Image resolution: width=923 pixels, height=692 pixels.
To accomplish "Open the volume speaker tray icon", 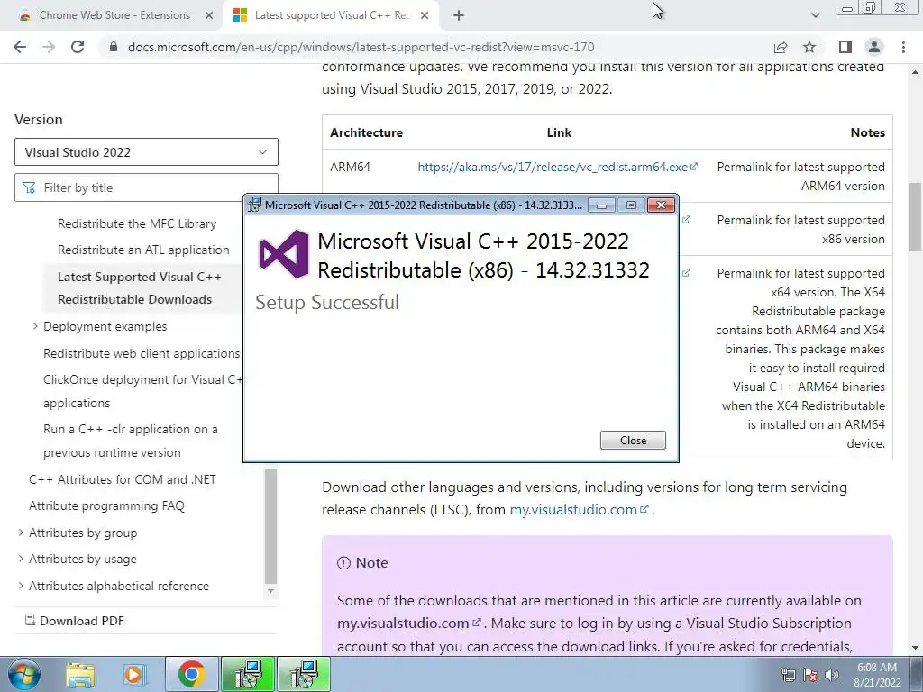I will 832,675.
